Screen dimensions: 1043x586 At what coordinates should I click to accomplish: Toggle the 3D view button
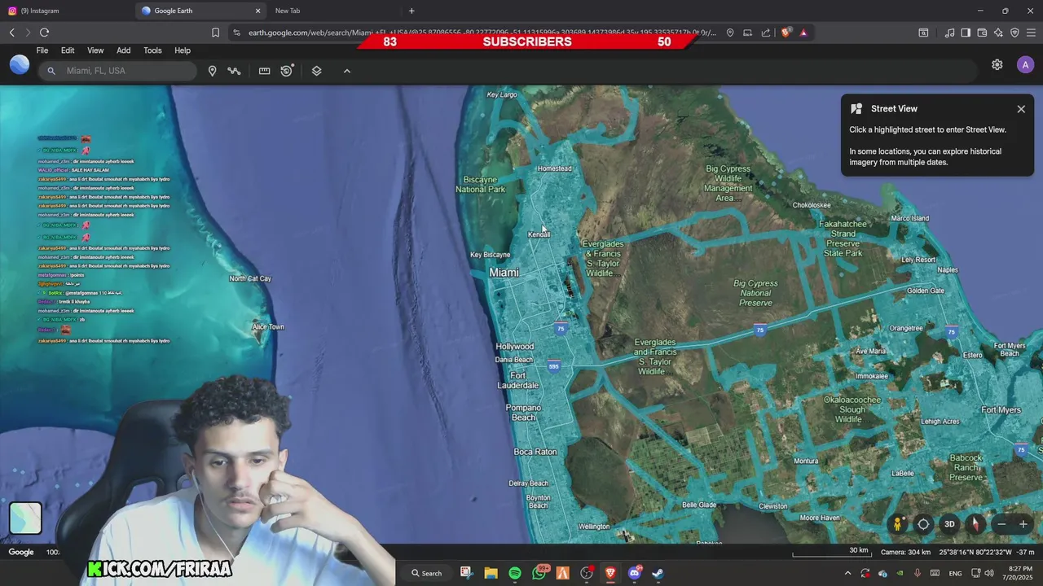pyautogui.click(x=949, y=524)
